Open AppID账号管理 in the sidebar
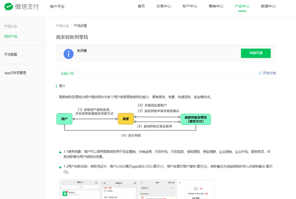The height and width of the screenshot is (199, 296). [15, 73]
